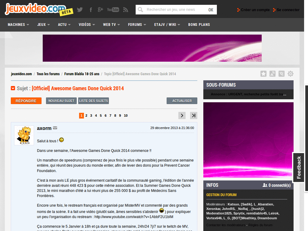Click the star favorite icon
This screenshot has width=308, height=231.
[x=263, y=74]
